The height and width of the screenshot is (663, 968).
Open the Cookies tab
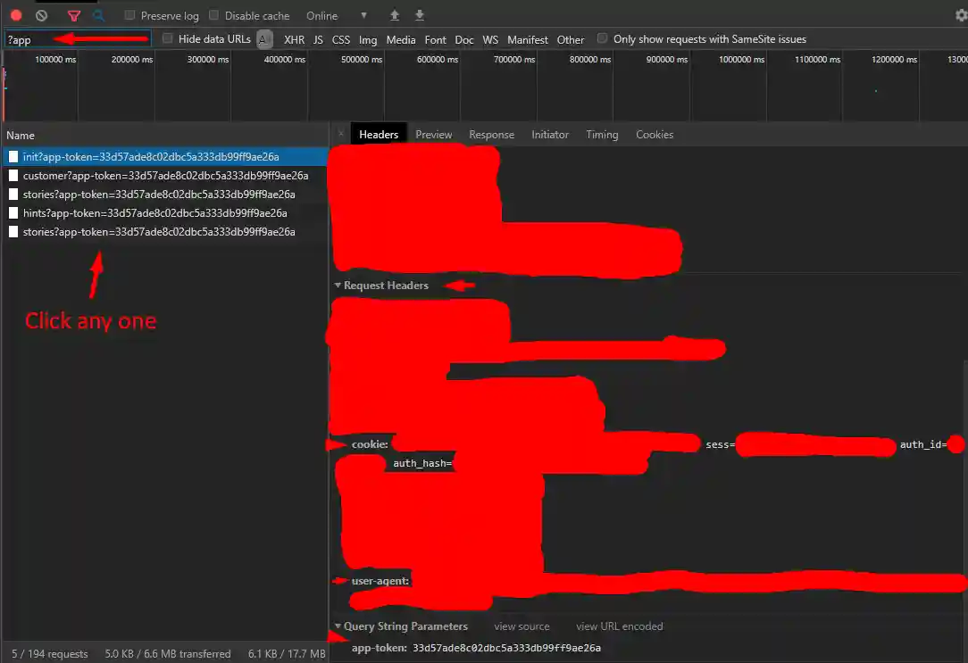(654, 135)
